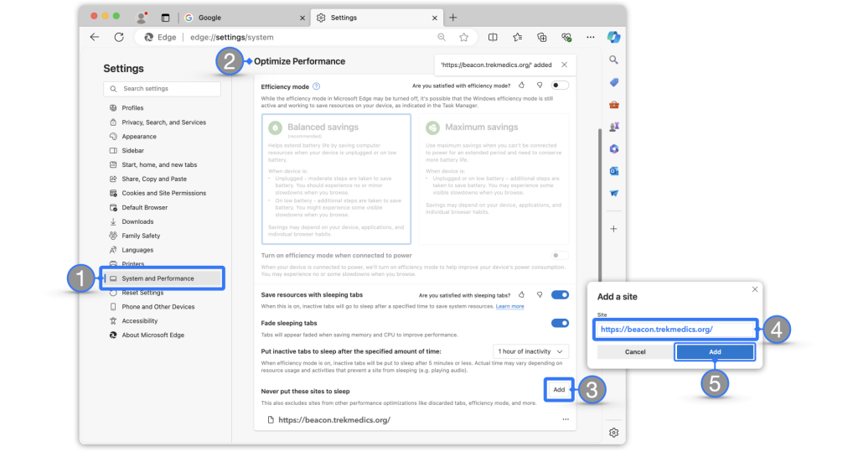Open sidebar Search icon
This screenshot has width=858, height=452.
tap(614, 60)
